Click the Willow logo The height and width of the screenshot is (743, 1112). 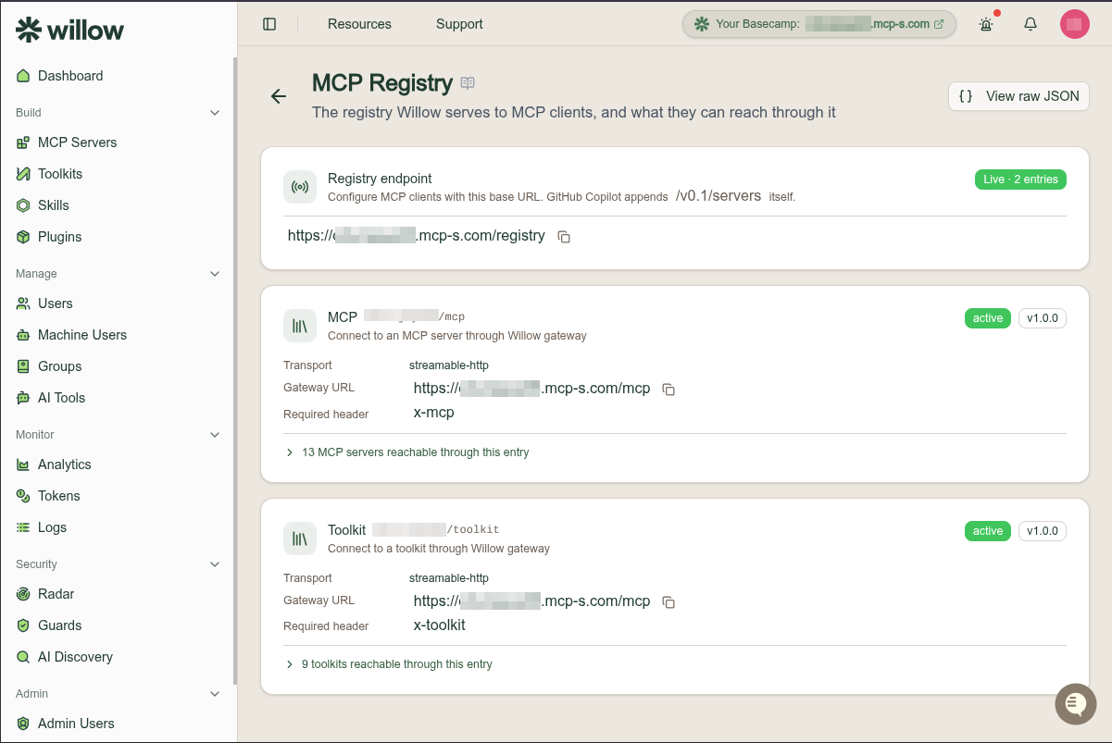[x=69, y=30]
